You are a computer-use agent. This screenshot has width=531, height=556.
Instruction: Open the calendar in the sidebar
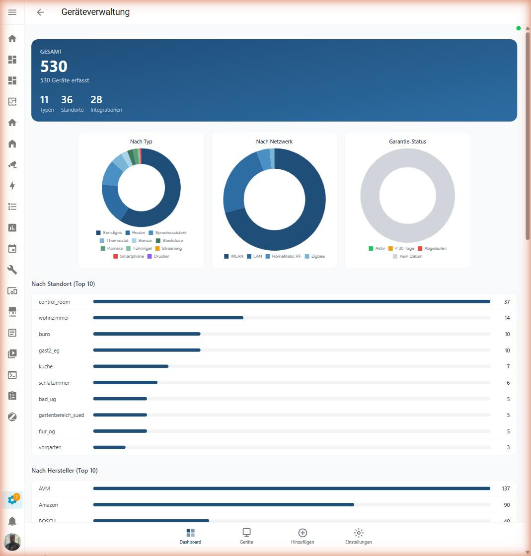[x=12, y=249]
